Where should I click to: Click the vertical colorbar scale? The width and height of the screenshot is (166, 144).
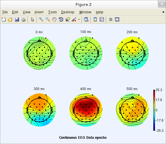point(155,110)
